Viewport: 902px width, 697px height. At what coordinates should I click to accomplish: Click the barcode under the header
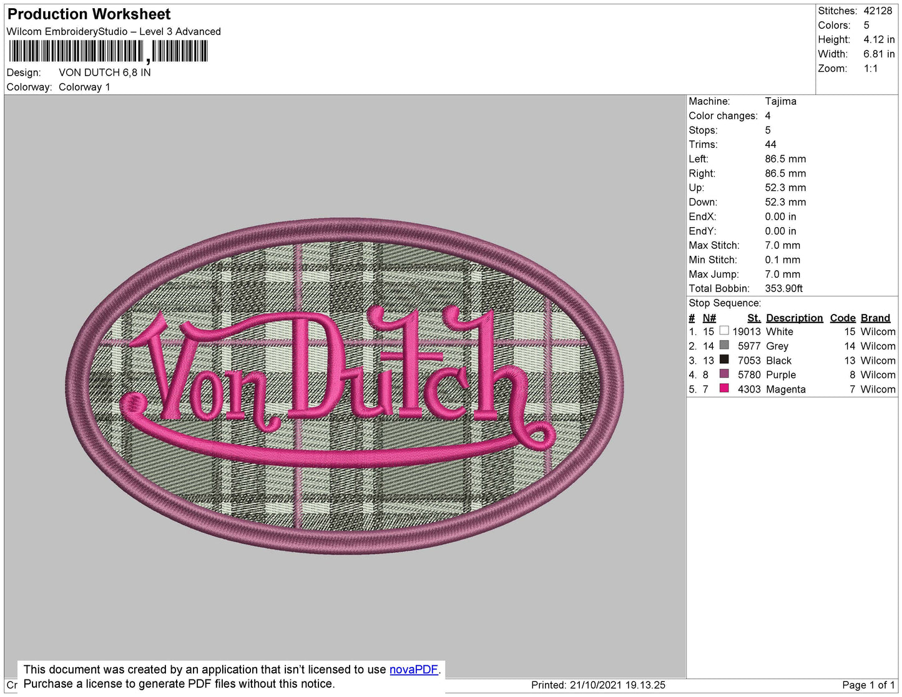108,51
